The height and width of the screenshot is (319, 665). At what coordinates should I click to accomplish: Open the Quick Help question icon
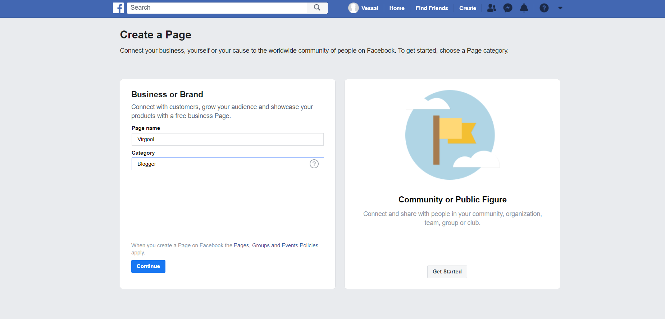point(544,8)
